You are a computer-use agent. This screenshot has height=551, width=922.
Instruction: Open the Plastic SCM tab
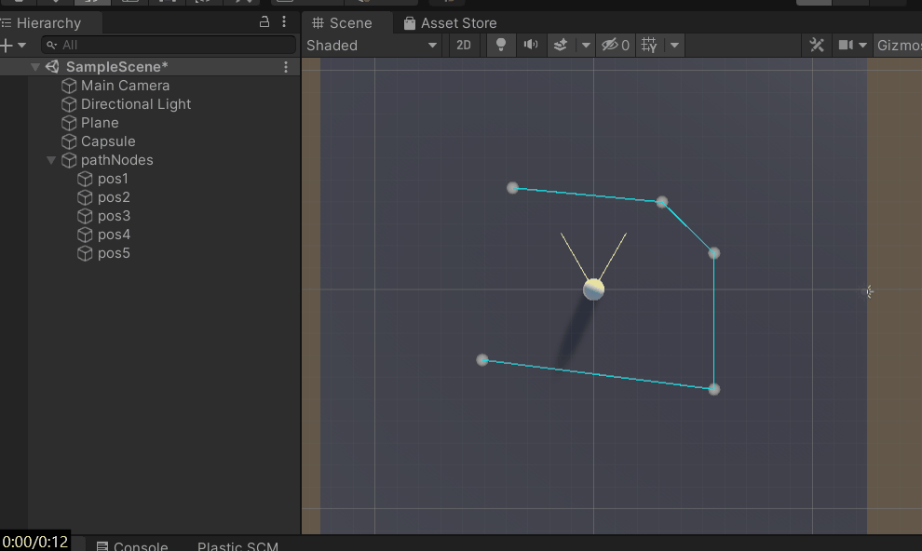[x=237, y=545]
